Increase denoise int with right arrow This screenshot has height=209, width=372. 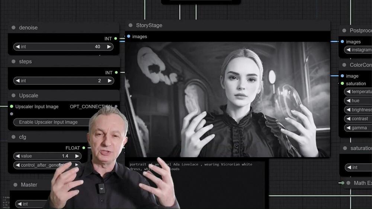109,47
